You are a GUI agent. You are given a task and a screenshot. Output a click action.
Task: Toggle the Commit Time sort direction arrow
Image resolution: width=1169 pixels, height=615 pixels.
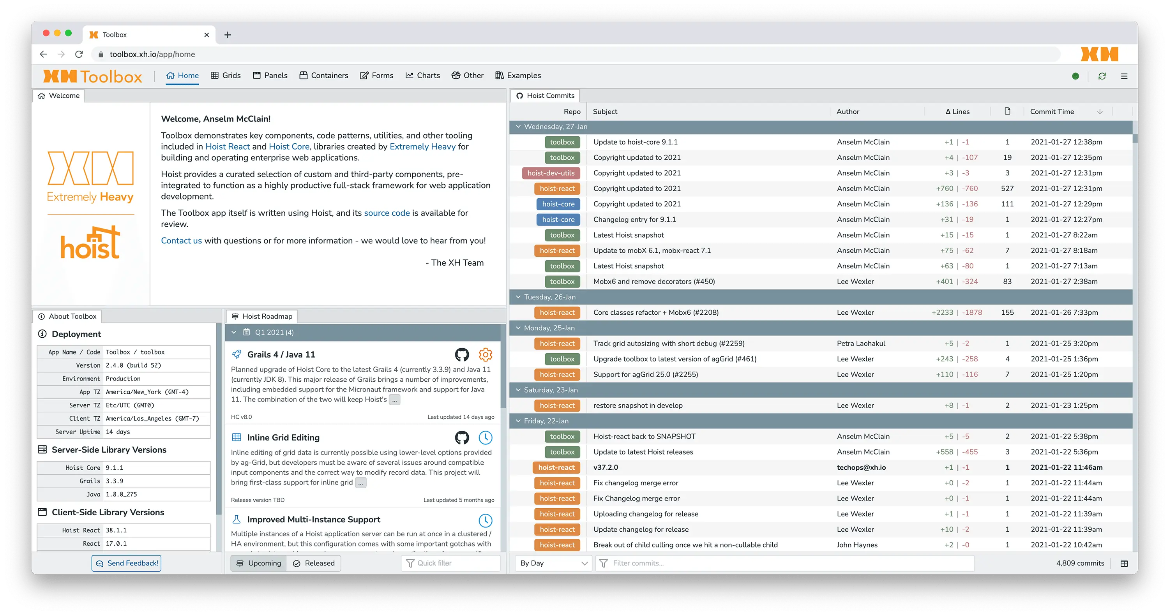pyautogui.click(x=1100, y=111)
